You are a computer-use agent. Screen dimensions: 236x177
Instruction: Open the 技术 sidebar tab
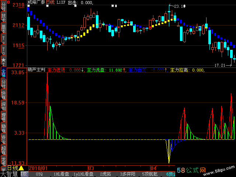[3, 18]
